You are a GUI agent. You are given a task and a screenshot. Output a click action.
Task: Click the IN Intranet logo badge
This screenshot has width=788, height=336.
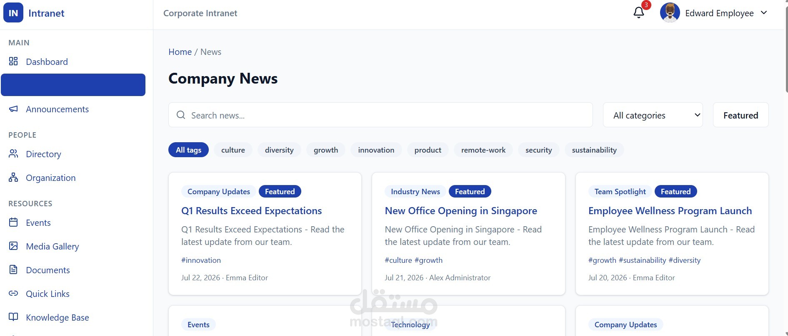[x=13, y=13]
